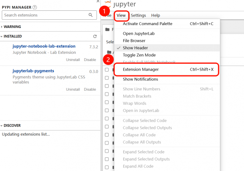Click Collapse All Code
This screenshot has height=171, width=244.
[167, 135]
